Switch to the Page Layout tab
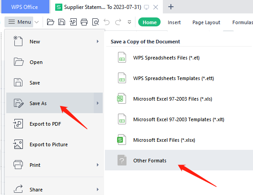 click(x=206, y=22)
